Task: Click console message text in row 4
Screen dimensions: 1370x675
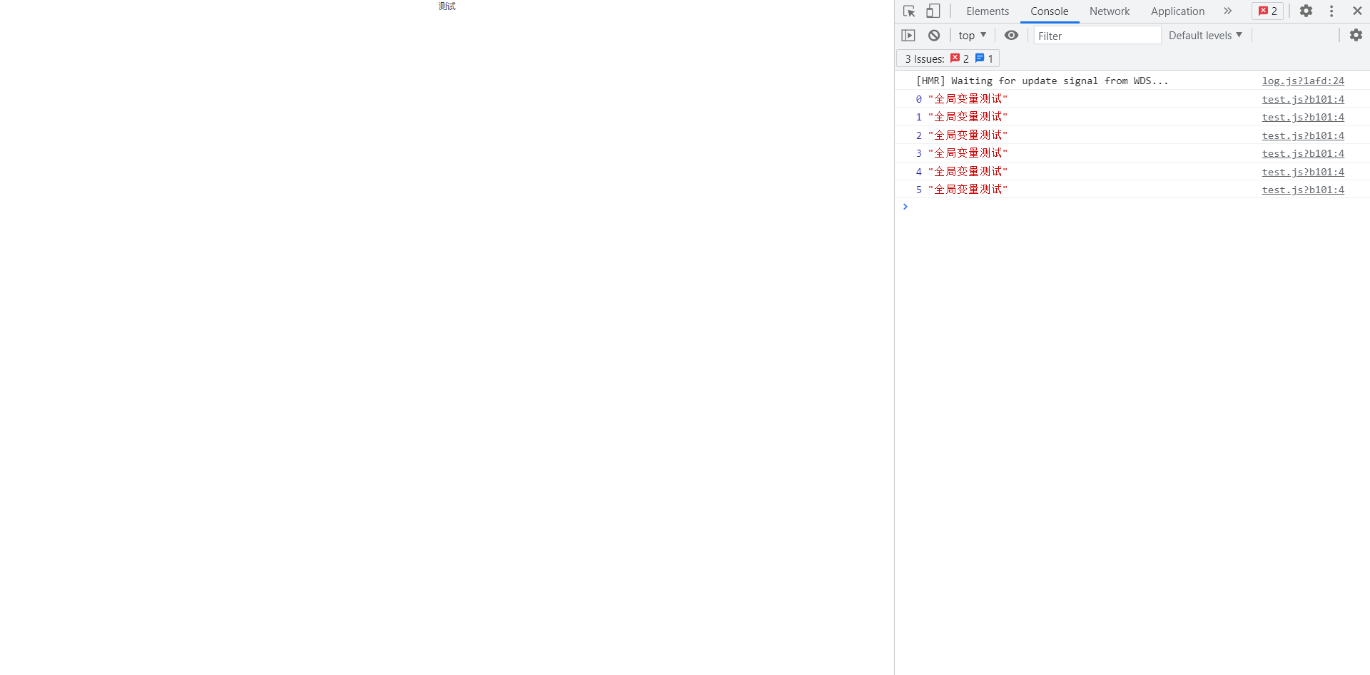Action: pos(968,172)
